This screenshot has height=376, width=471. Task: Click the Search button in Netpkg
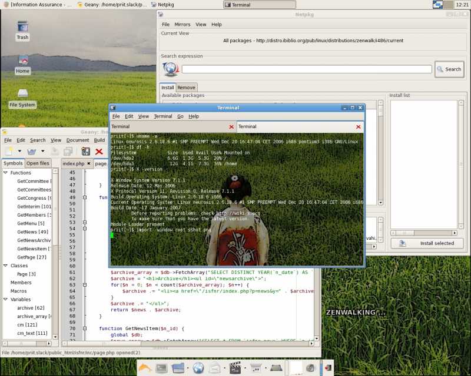point(449,69)
